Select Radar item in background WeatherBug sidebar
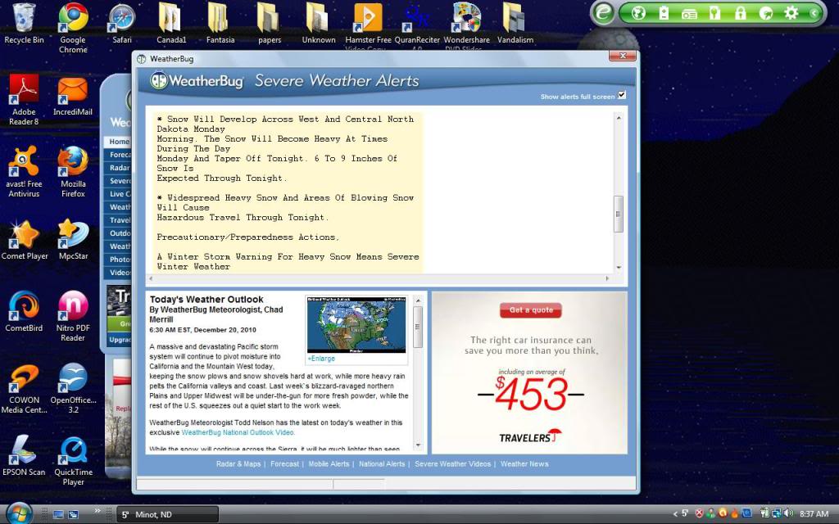Screen dimensions: 839x524 tap(118, 168)
